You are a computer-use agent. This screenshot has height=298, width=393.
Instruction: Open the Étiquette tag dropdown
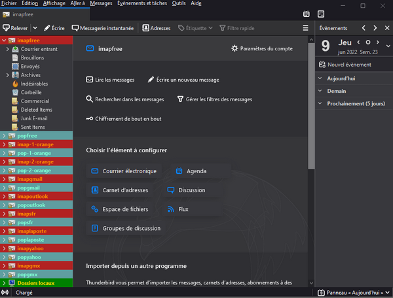[195, 28]
